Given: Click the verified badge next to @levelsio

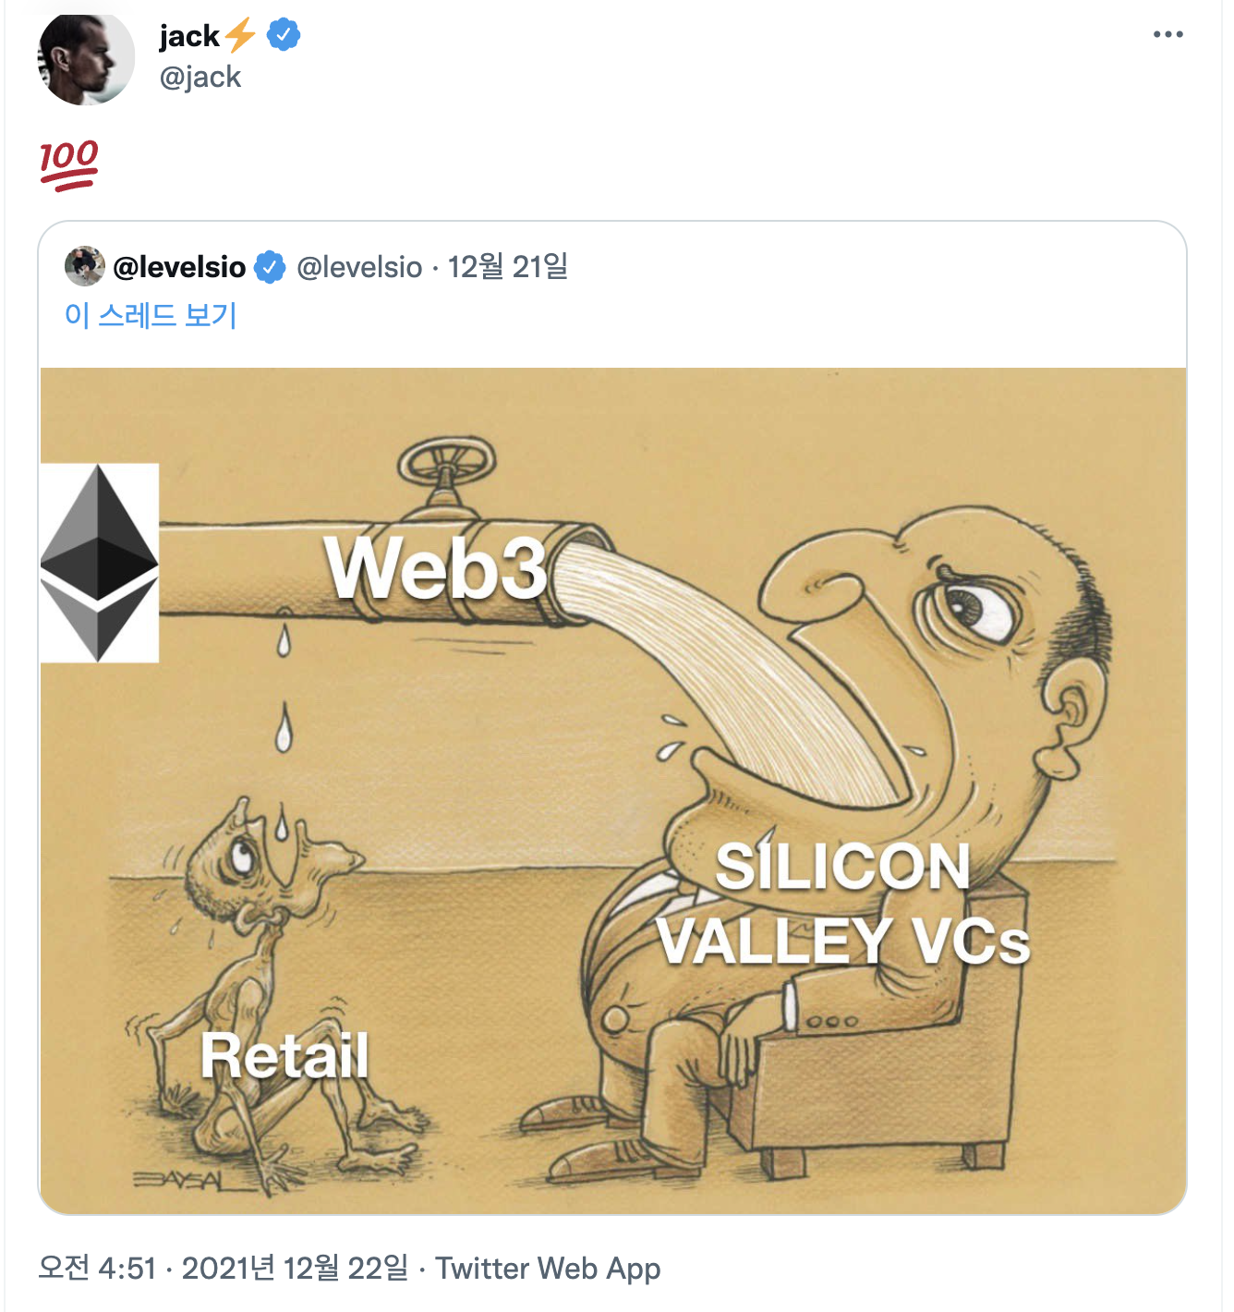Looking at the screenshot, I should (x=270, y=267).
